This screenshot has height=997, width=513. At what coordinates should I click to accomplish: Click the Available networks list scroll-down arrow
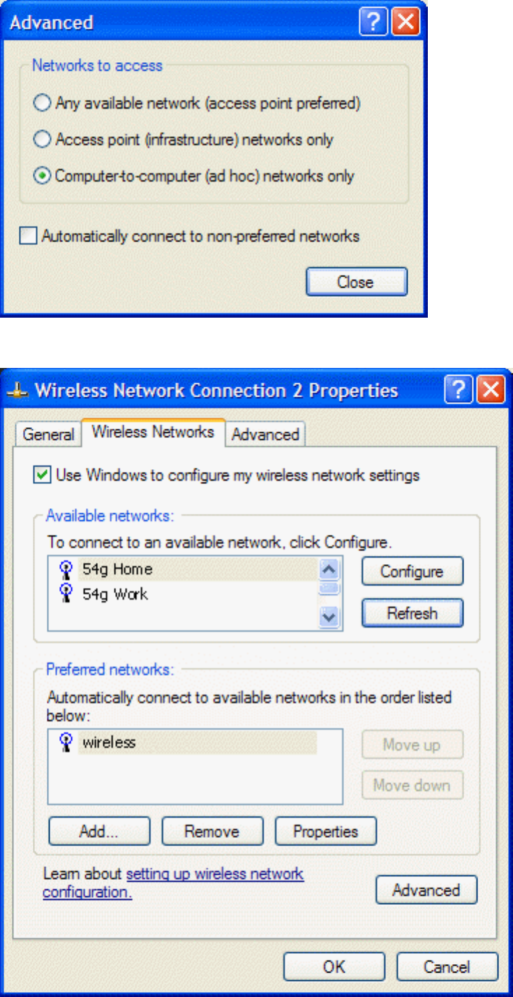[330, 617]
